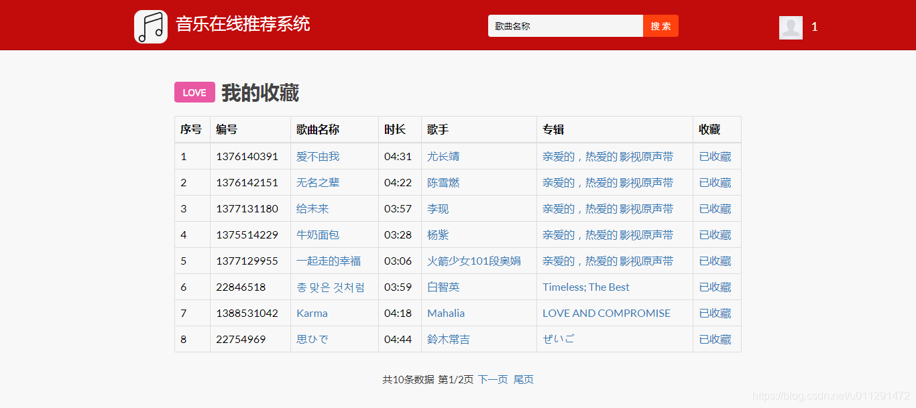Viewport: 916px width, 408px height.
Task: Open album Timeless; The Best
Action: pyautogui.click(x=586, y=287)
